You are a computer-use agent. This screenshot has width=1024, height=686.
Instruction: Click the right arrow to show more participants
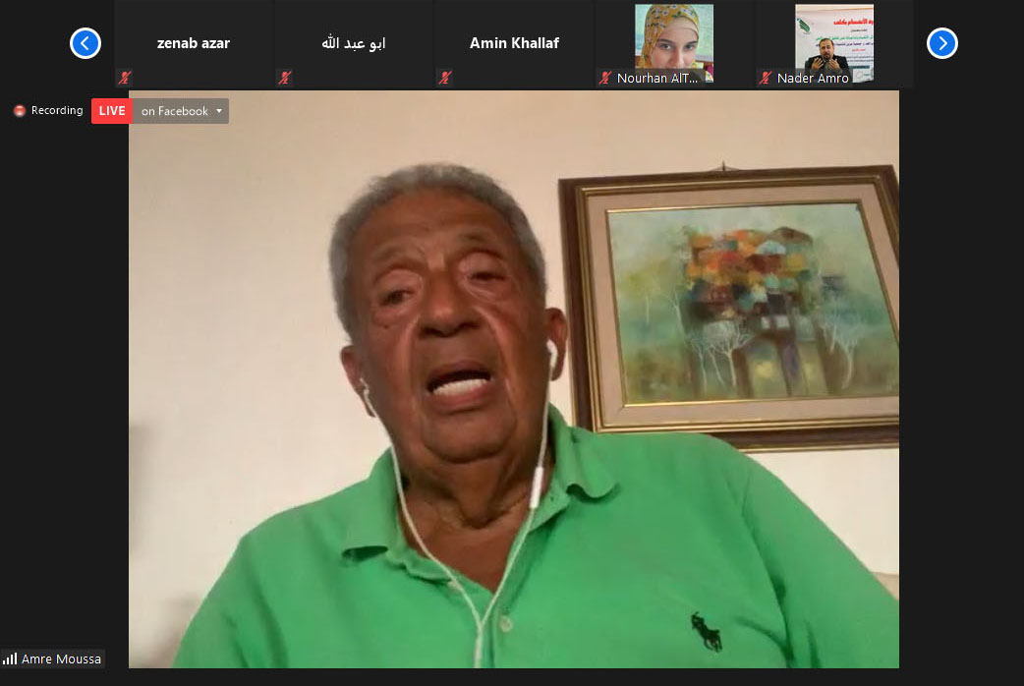[941, 43]
